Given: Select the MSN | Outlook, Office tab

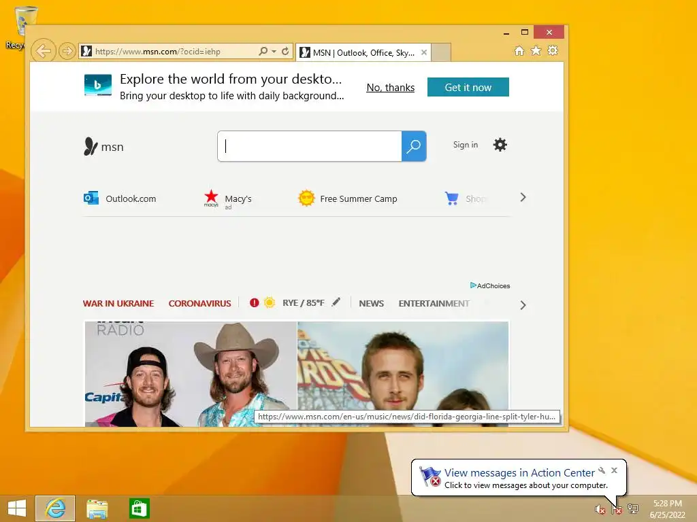Looking at the screenshot, I should (363, 53).
